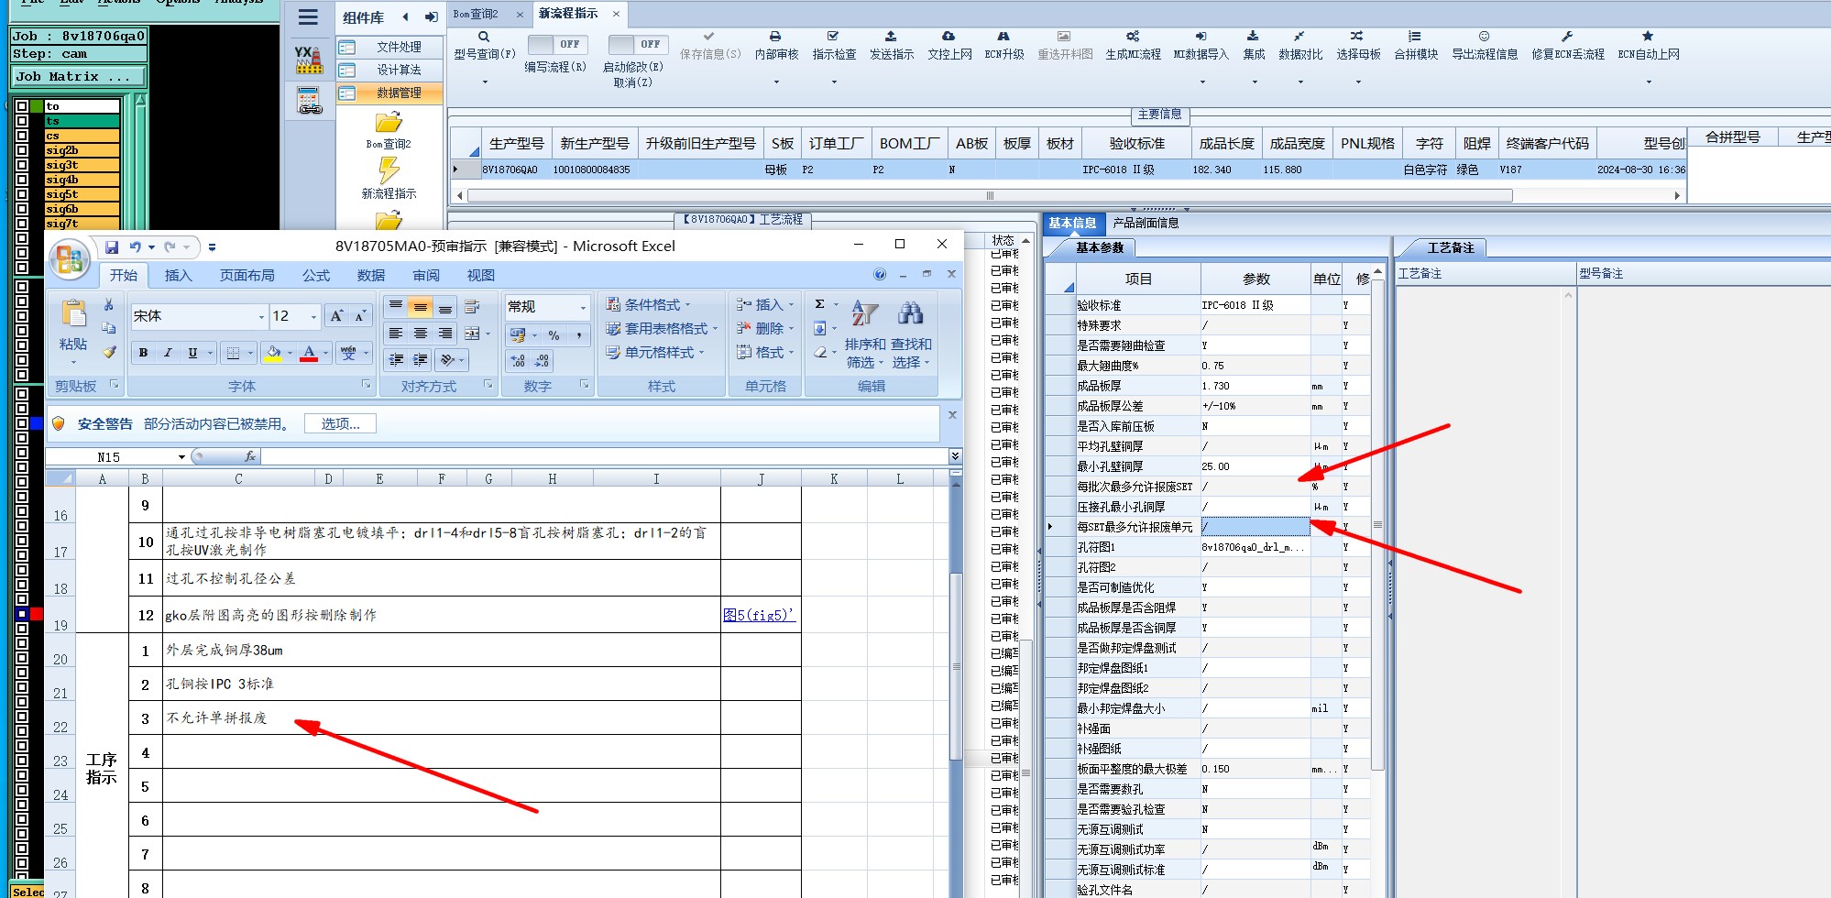Click the 数据对比 compare icon

tap(1299, 37)
